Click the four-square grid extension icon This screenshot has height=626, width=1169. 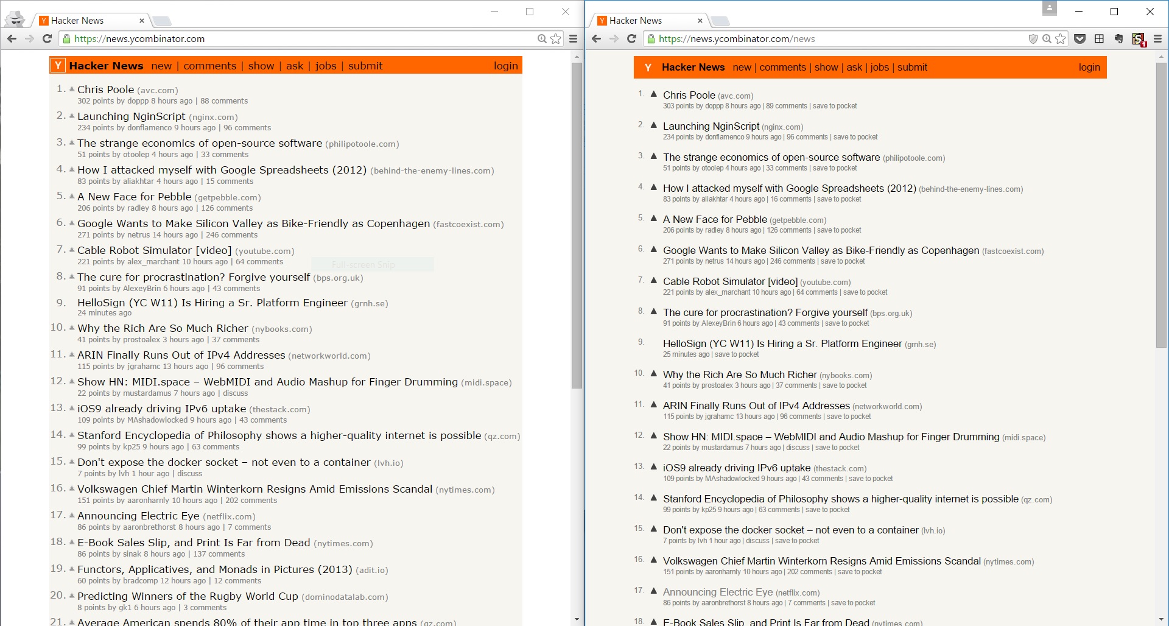pyautogui.click(x=1099, y=38)
